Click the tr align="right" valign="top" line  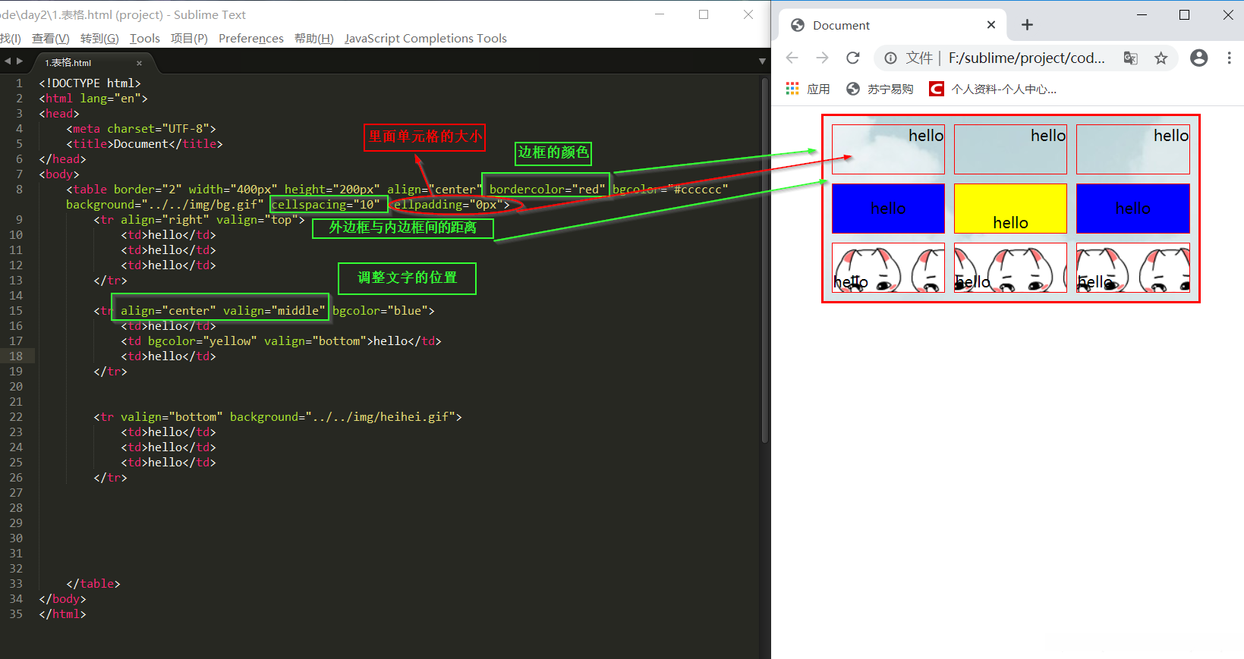point(199,220)
